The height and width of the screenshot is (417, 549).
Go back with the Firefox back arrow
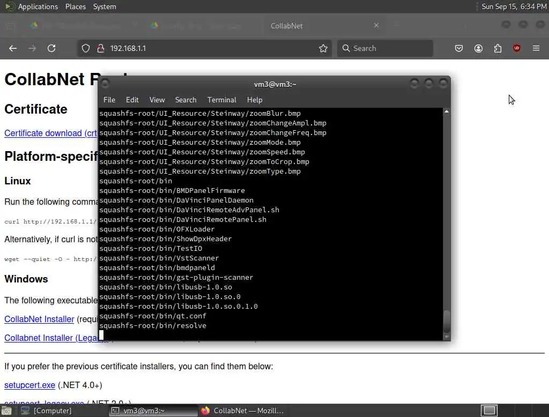point(13,48)
